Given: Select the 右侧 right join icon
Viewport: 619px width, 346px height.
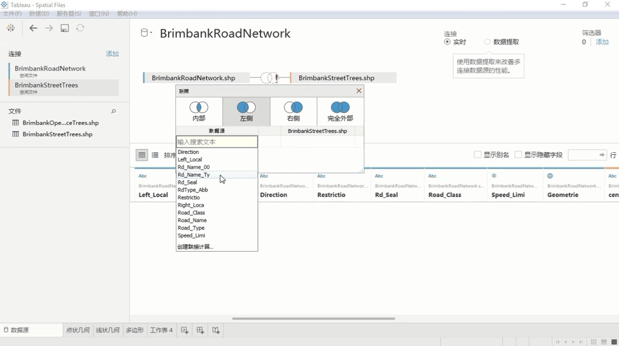Looking at the screenshot, I should point(293,107).
